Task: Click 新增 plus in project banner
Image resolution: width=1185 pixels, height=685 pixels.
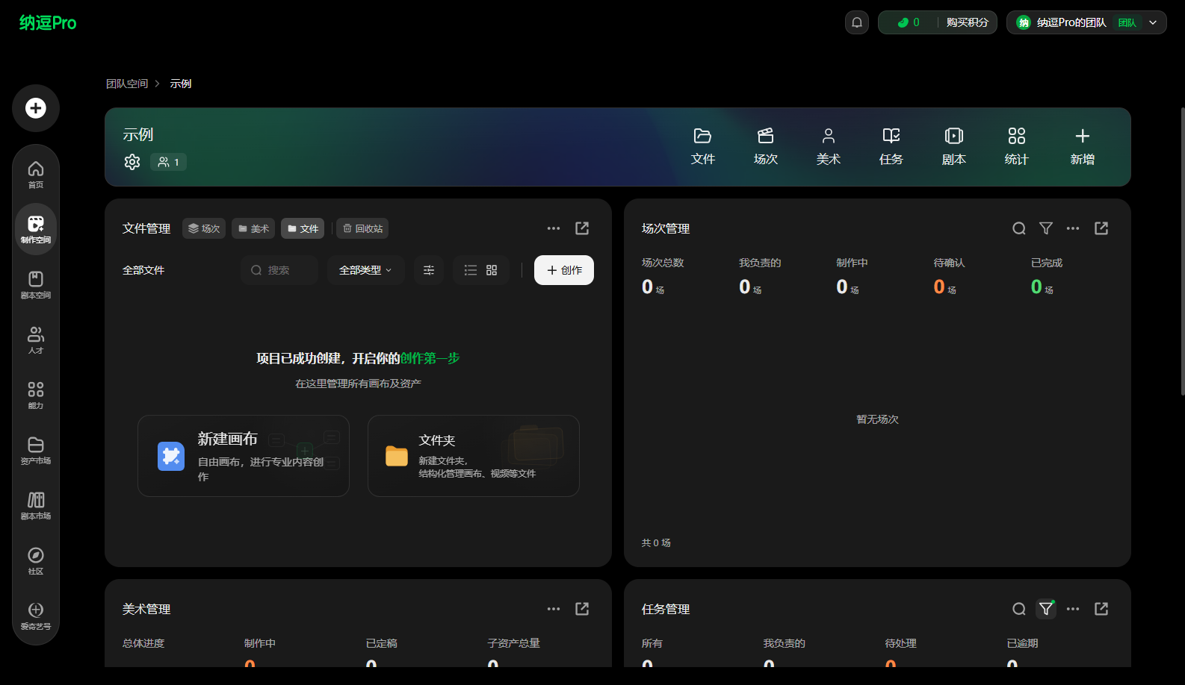Action: pyautogui.click(x=1083, y=146)
